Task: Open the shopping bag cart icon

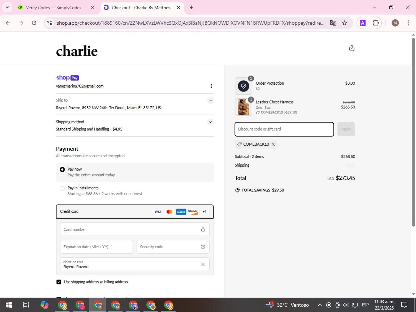Action: pyautogui.click(x=352, y=48)
